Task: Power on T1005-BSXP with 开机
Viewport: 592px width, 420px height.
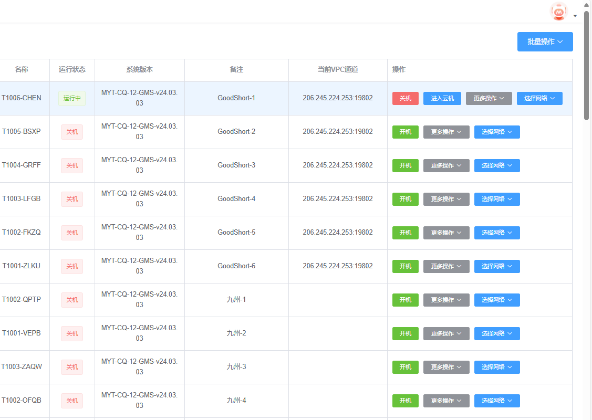Action: [405, 132]
